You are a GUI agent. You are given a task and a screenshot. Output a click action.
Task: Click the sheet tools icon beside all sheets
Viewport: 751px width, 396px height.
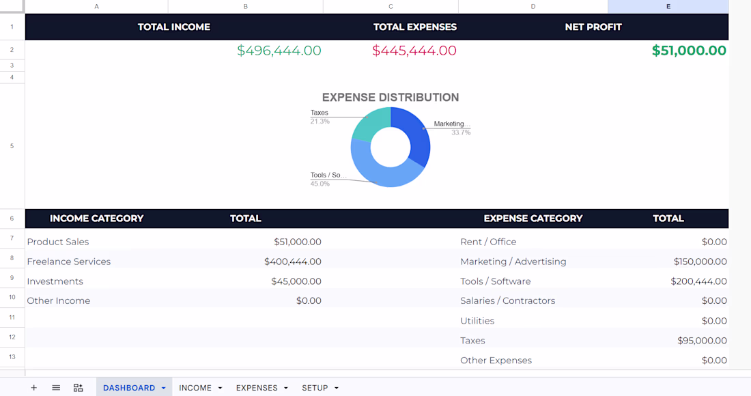(78, 387)
